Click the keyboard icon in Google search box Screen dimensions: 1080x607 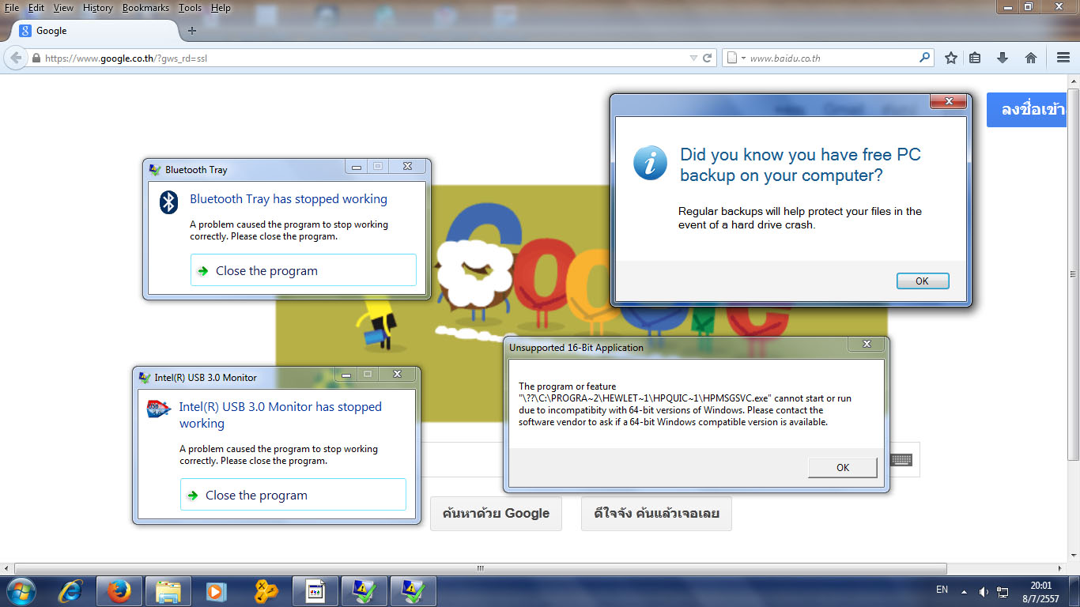(901, 460)
